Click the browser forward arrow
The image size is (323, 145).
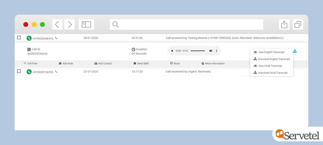coord(69,25)
